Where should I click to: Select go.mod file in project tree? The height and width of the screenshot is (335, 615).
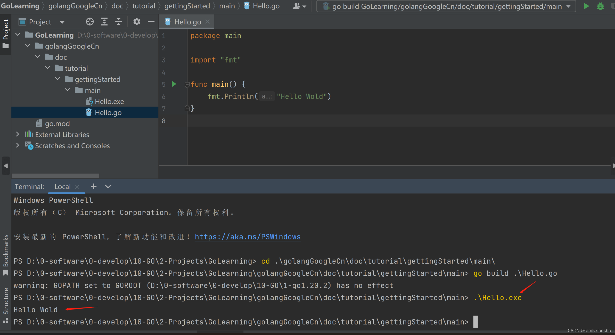tap(53, 124)
